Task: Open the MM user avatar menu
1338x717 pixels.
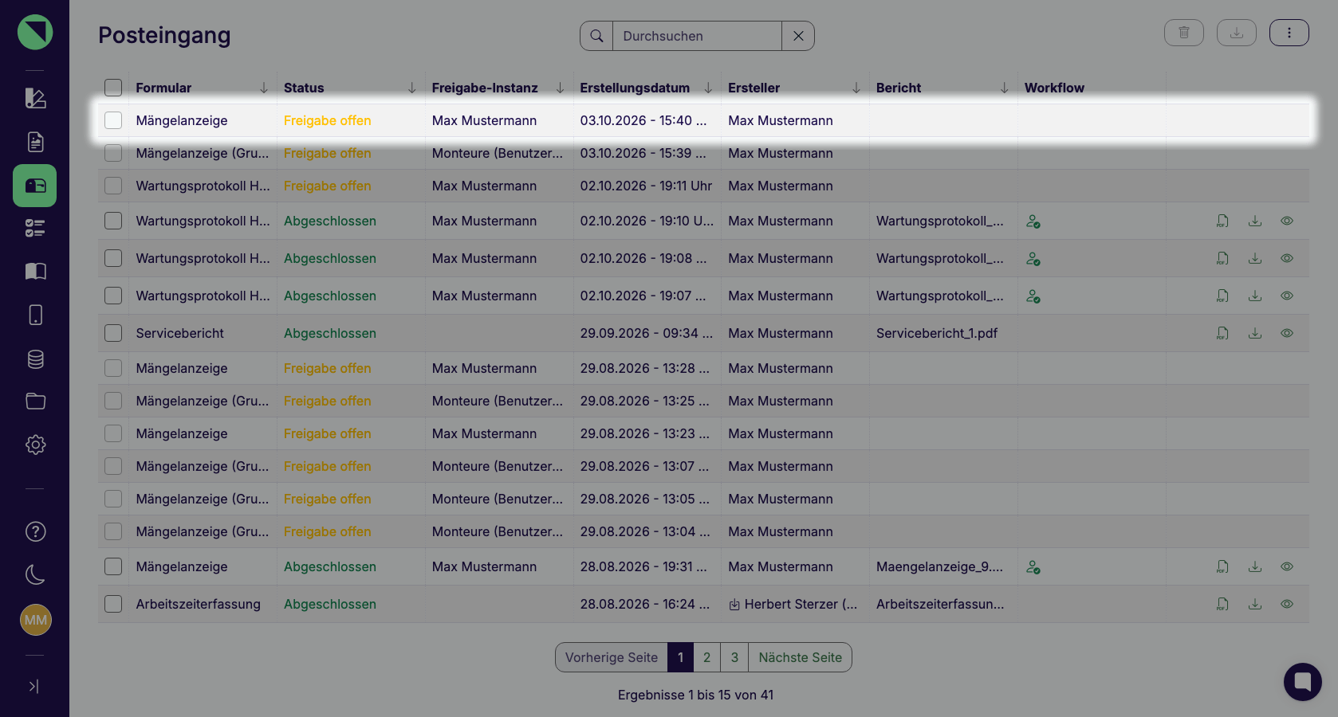Action: (35, 620)
